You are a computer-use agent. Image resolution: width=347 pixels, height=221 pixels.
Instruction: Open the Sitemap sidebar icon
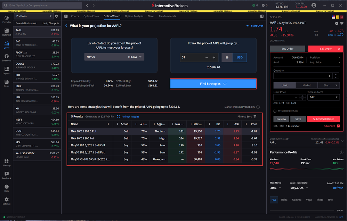click(6, 163)
